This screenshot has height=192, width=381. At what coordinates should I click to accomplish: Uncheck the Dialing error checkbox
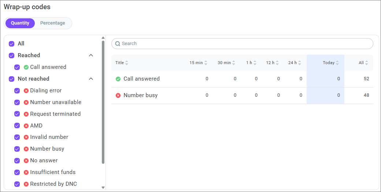(17, 91)
